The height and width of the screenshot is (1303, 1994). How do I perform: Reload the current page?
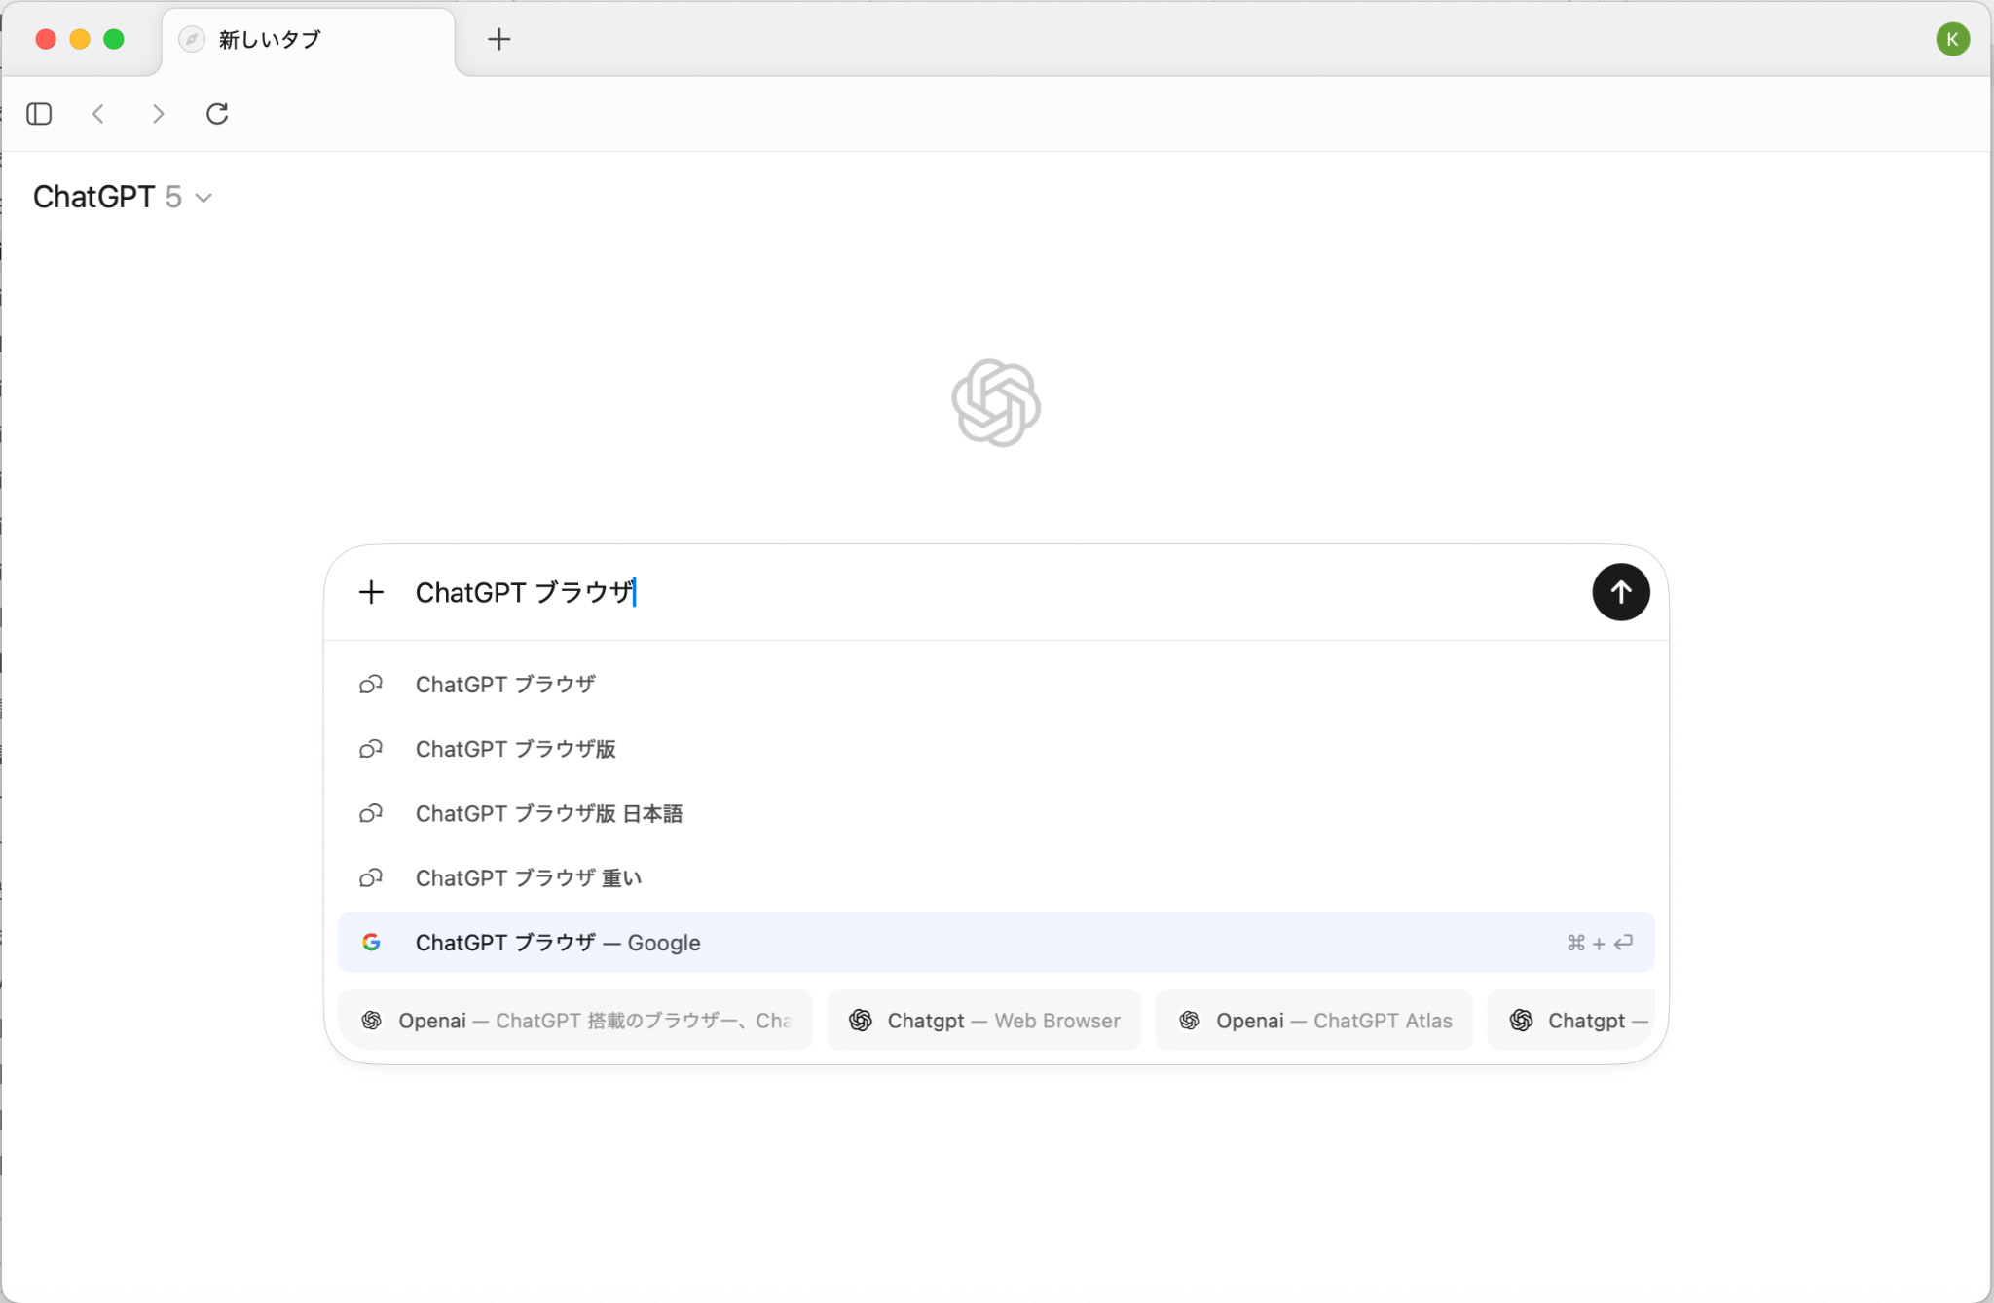(x=217, y=114)
